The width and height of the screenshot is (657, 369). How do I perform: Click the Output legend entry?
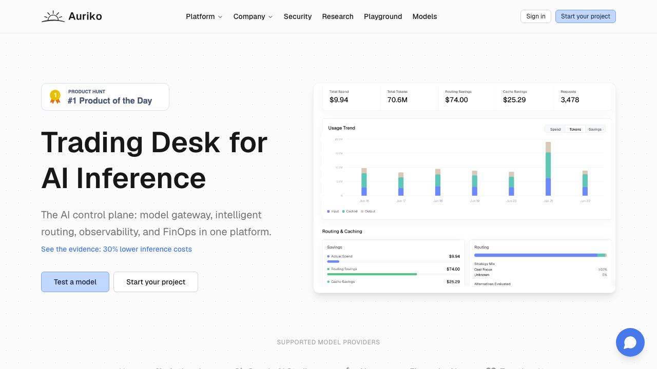point(368,211)
